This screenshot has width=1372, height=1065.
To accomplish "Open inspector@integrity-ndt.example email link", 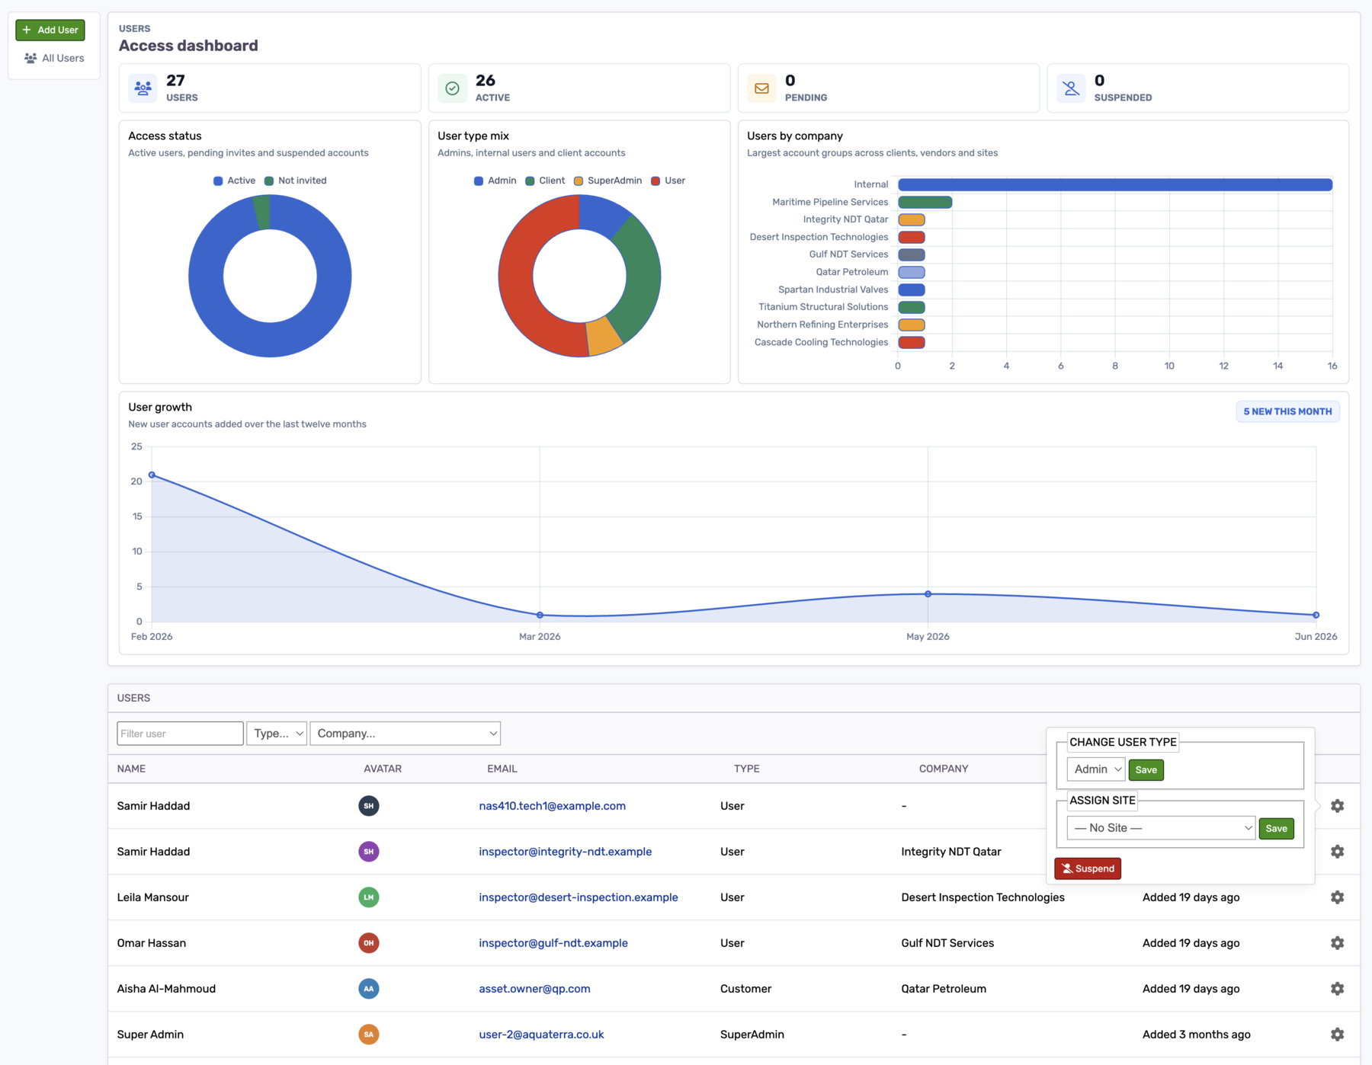I will (565, 852).
